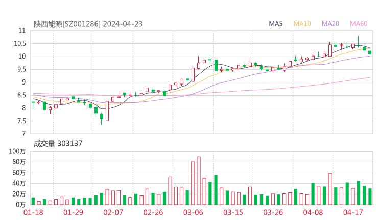
Task: Click the 60万 volume axis label
Action: pos(19,173)
